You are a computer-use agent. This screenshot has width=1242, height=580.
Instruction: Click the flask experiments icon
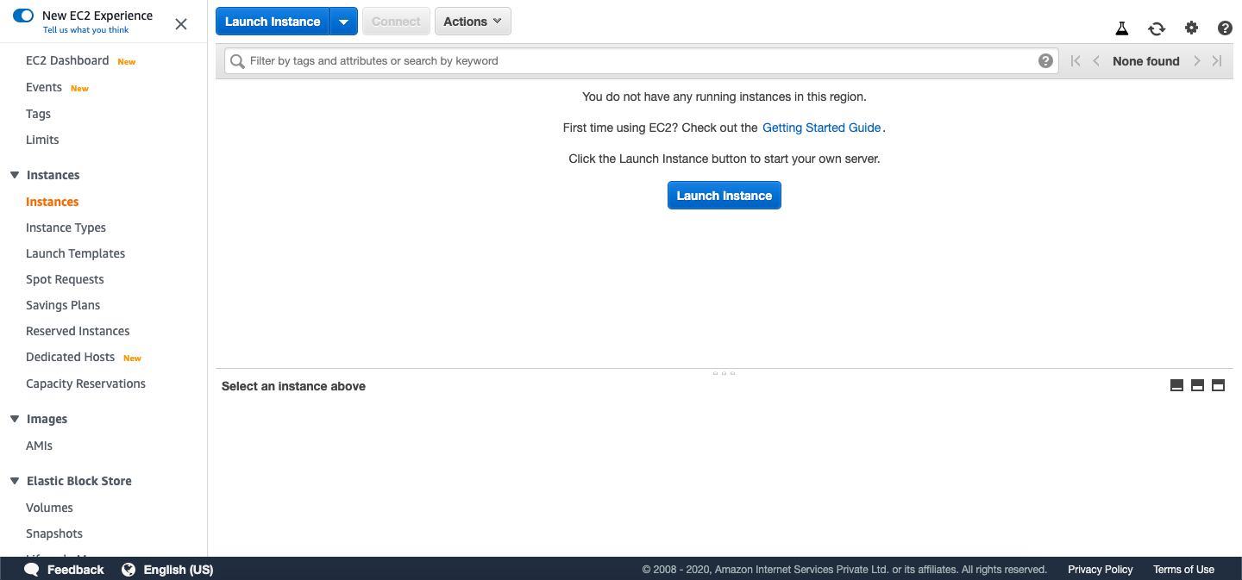[x=1121, y=28]
